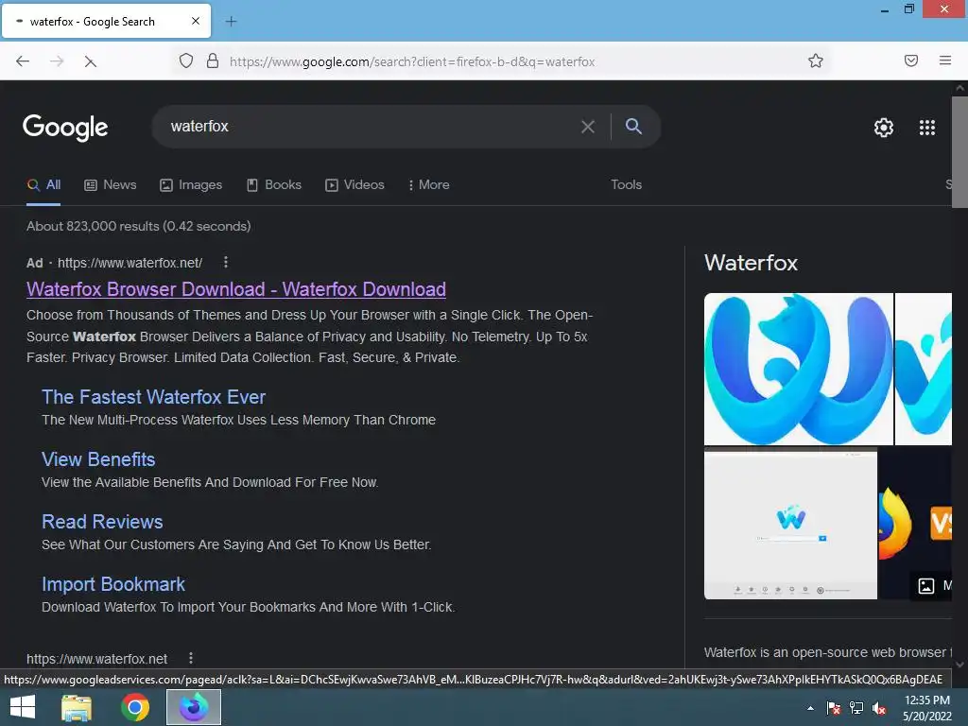Click the forward navigation arrow
The image size is (968, 726).
click(57, 61)
